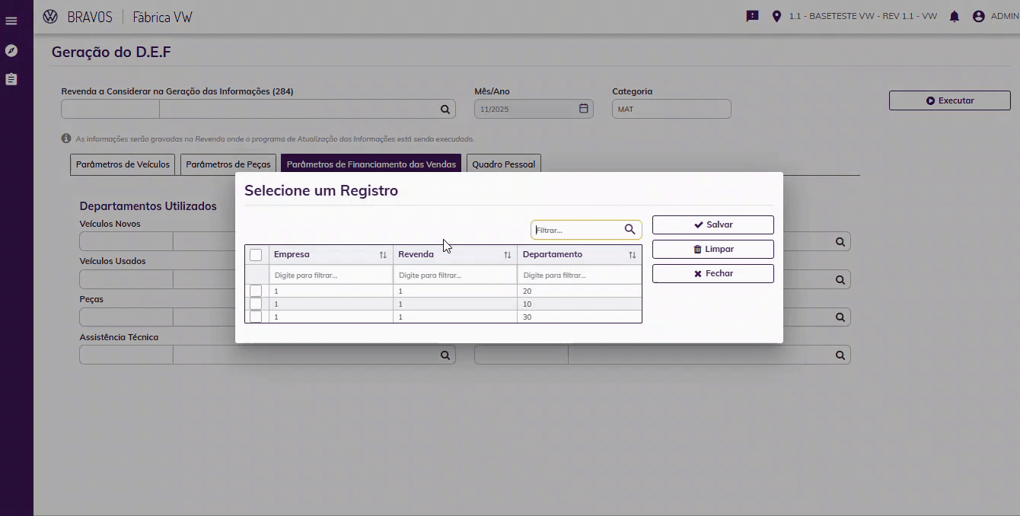Click the location pin icon
The width and height of the screenshot is (1020, 516).
pyautogui.click(x=776, y=16)
